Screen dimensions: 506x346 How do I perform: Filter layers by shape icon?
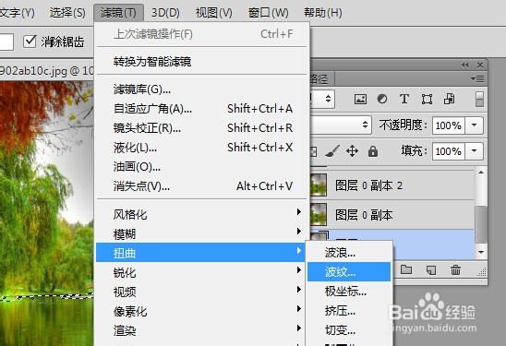click(x=427, y=99)
